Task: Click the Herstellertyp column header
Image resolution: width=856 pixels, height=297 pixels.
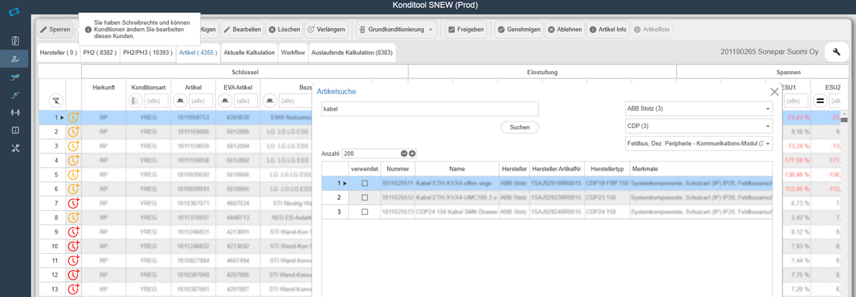Action: [606, 169]
